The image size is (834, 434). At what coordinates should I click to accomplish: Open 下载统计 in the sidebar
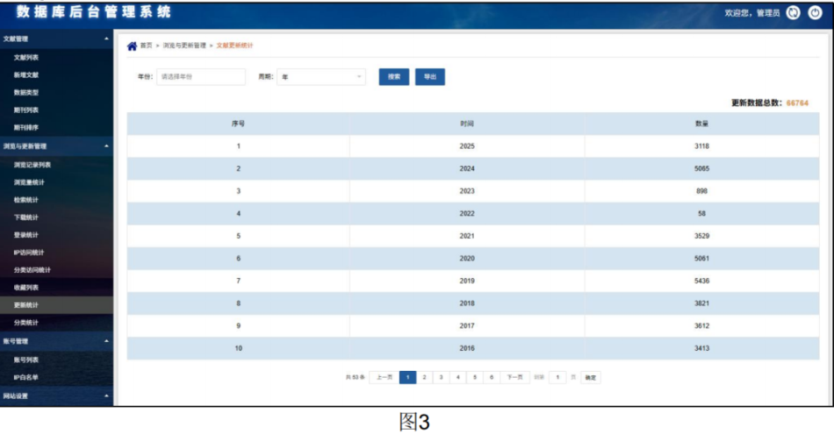pos(26,217)
